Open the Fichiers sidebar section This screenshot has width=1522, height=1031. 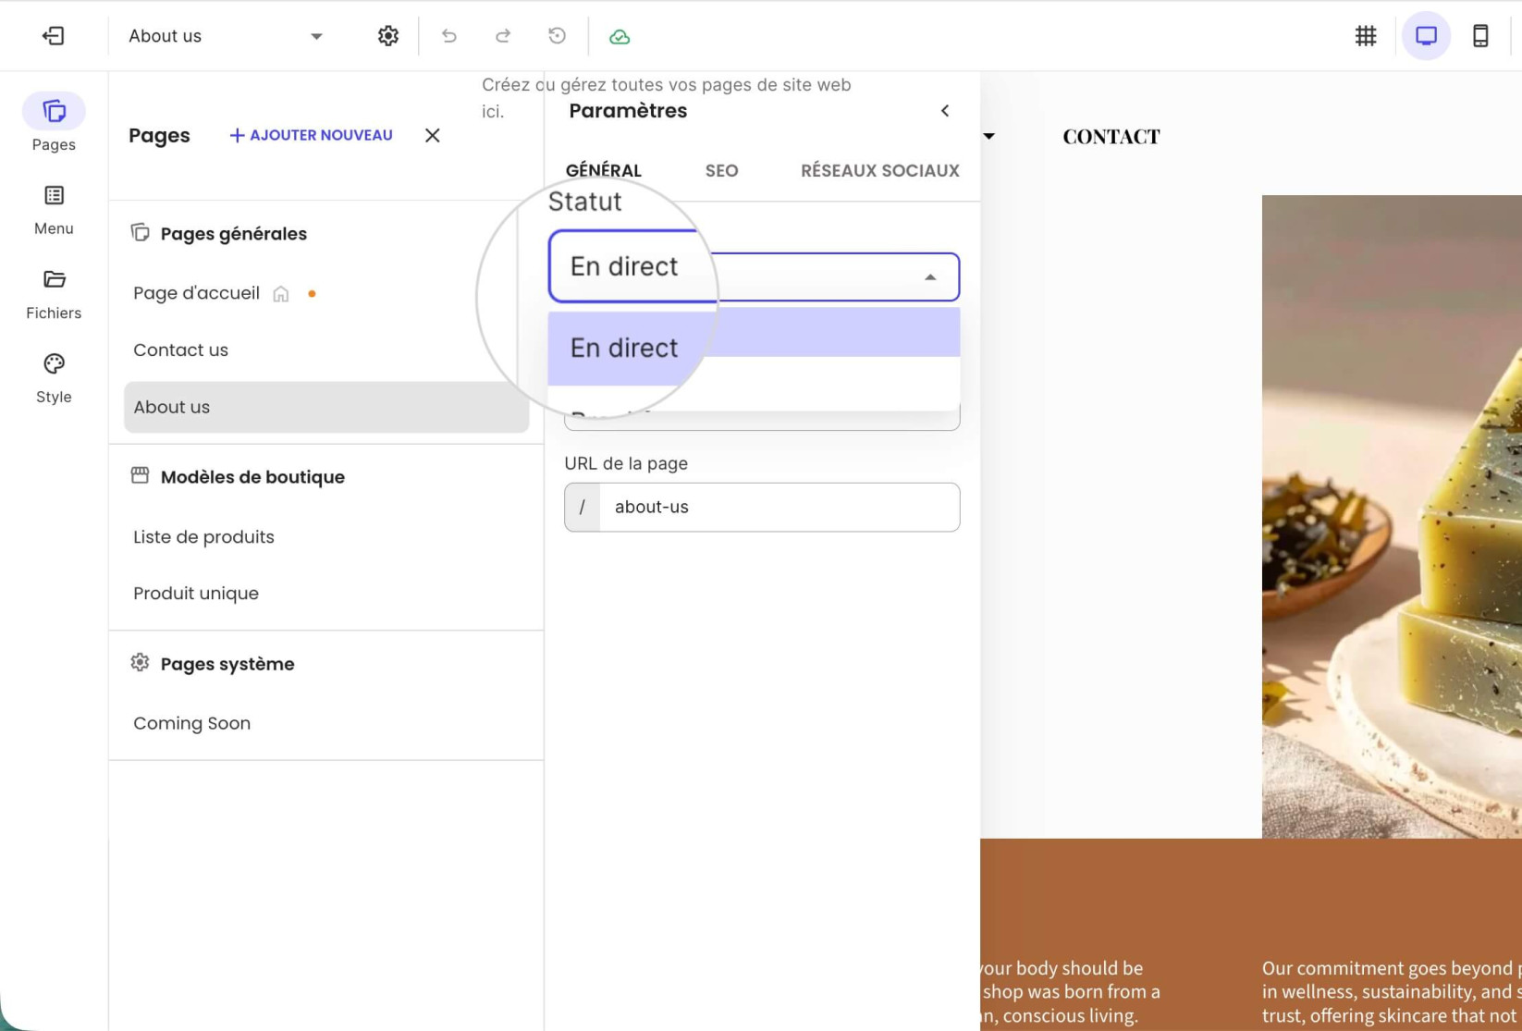[54, 294]
